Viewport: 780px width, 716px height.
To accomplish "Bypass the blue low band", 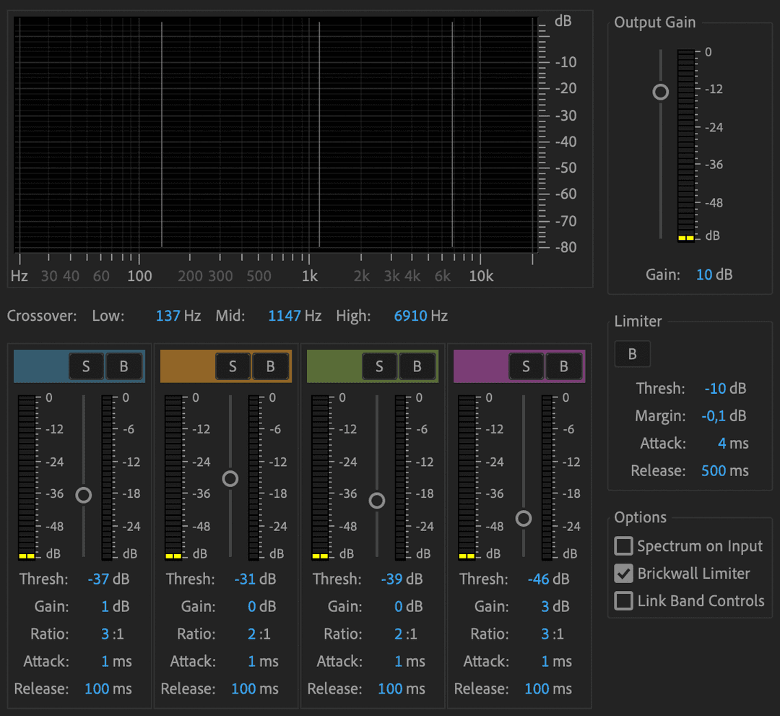I will tap(124, 367).
